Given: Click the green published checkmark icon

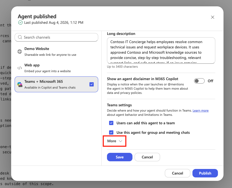Looking at the screenshot, I should point(20,22).
